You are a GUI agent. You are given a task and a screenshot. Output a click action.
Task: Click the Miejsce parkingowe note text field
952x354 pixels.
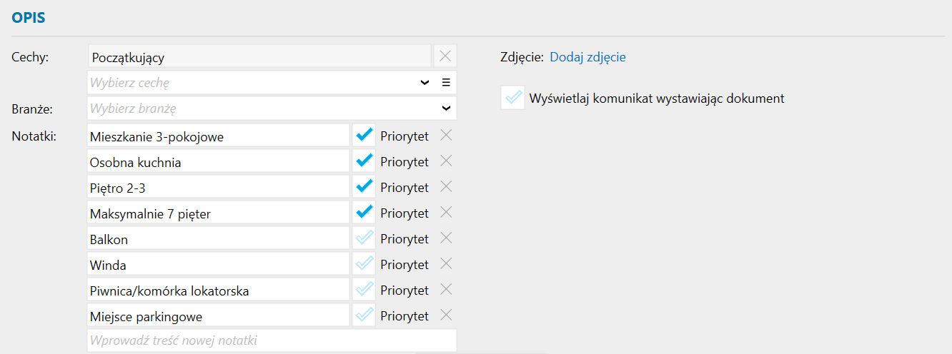(x=218, y=315)
